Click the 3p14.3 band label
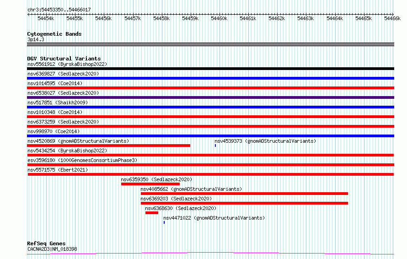The width and height of the screenshot is (407, 259). (36, 39)
